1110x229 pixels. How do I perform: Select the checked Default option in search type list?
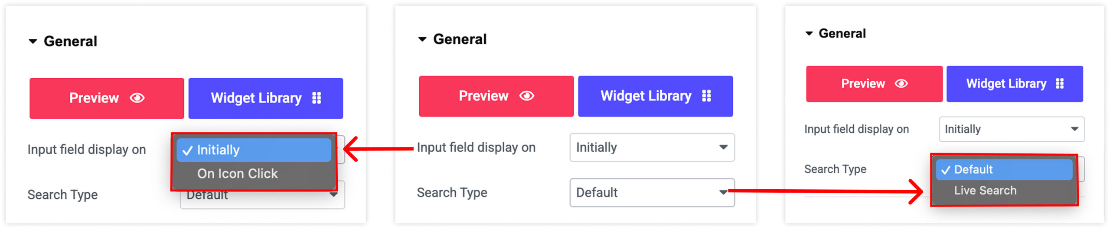coord(1004,169)
